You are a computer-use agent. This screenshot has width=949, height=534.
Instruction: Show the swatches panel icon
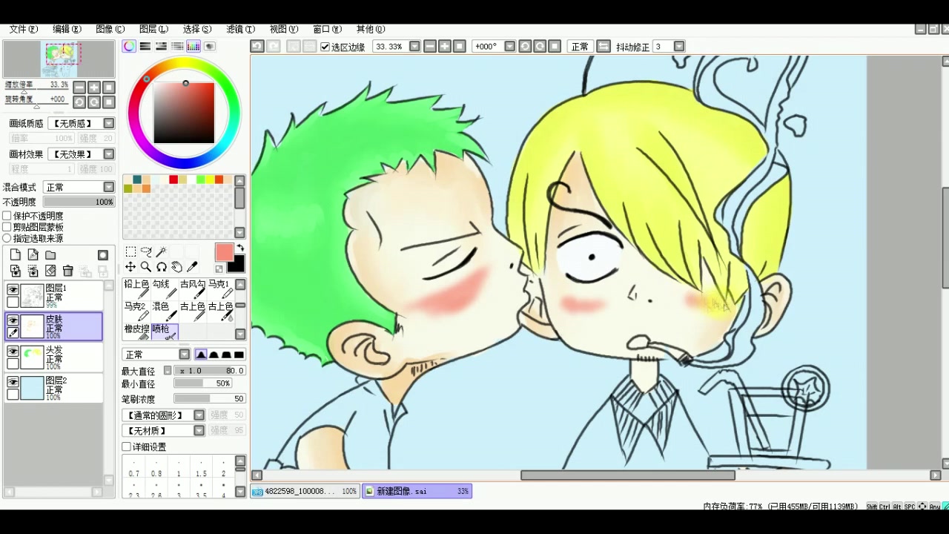click(x=194, y=46)
